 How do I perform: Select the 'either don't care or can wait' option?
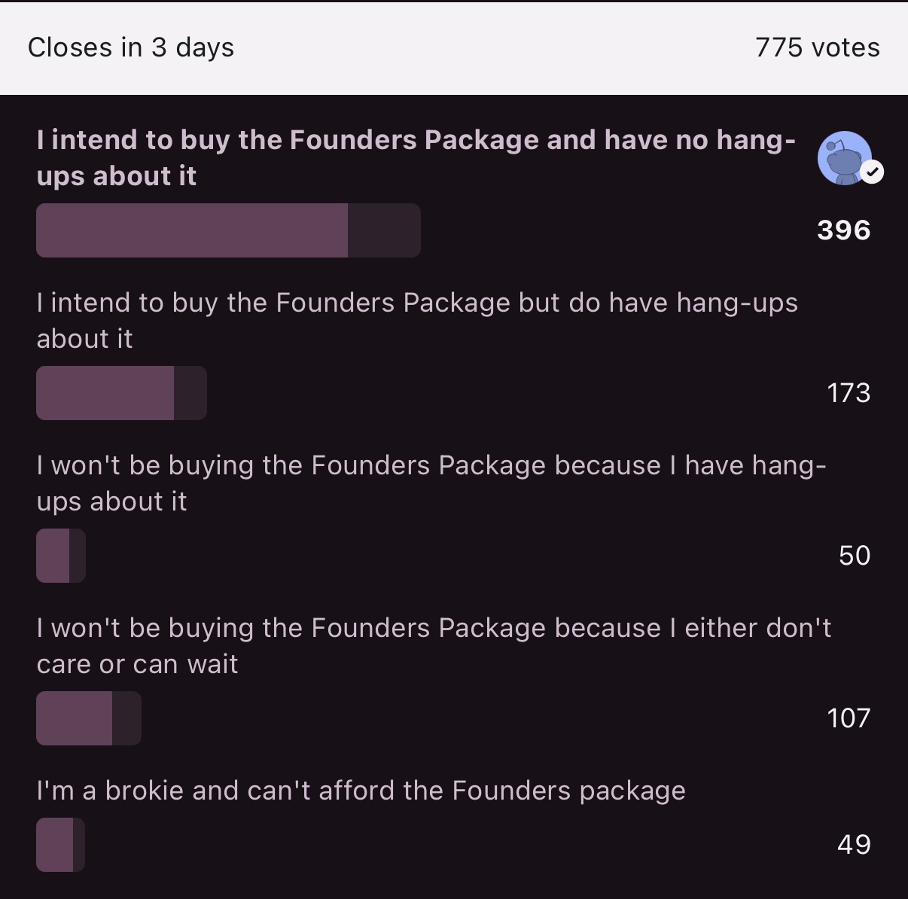pos(434,646)
